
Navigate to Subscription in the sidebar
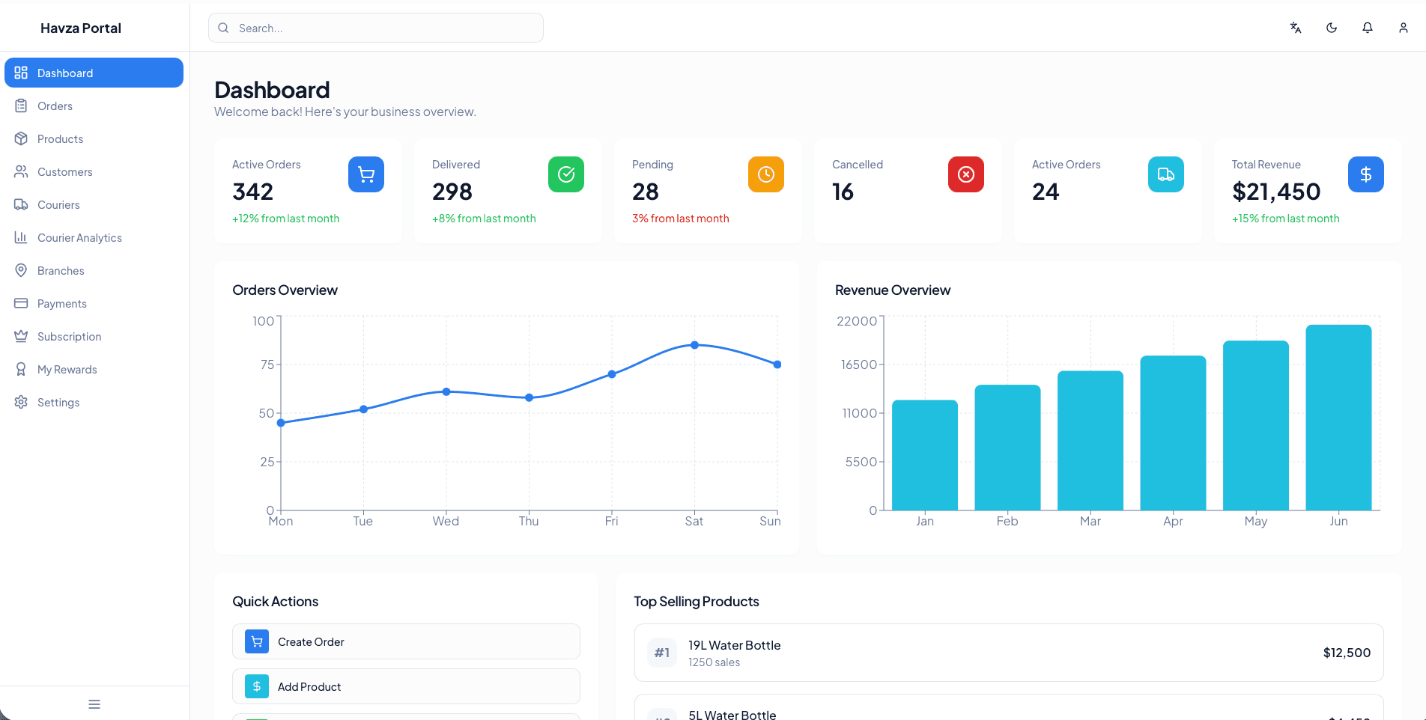[x=70, y=336]
